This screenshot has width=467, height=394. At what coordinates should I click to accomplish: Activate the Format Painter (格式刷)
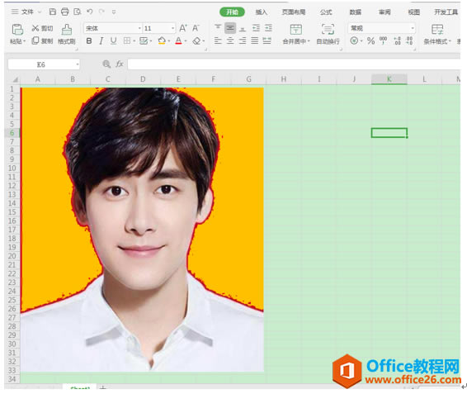(66, 34)
